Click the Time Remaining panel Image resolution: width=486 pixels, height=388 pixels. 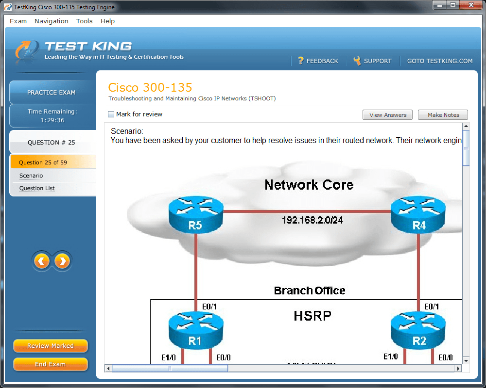tap(52, 116)
